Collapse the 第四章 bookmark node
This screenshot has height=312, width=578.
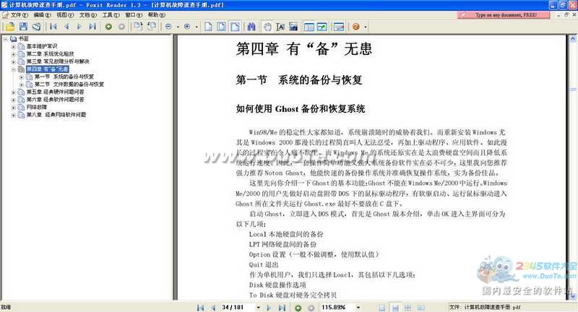tap(14, 69)
